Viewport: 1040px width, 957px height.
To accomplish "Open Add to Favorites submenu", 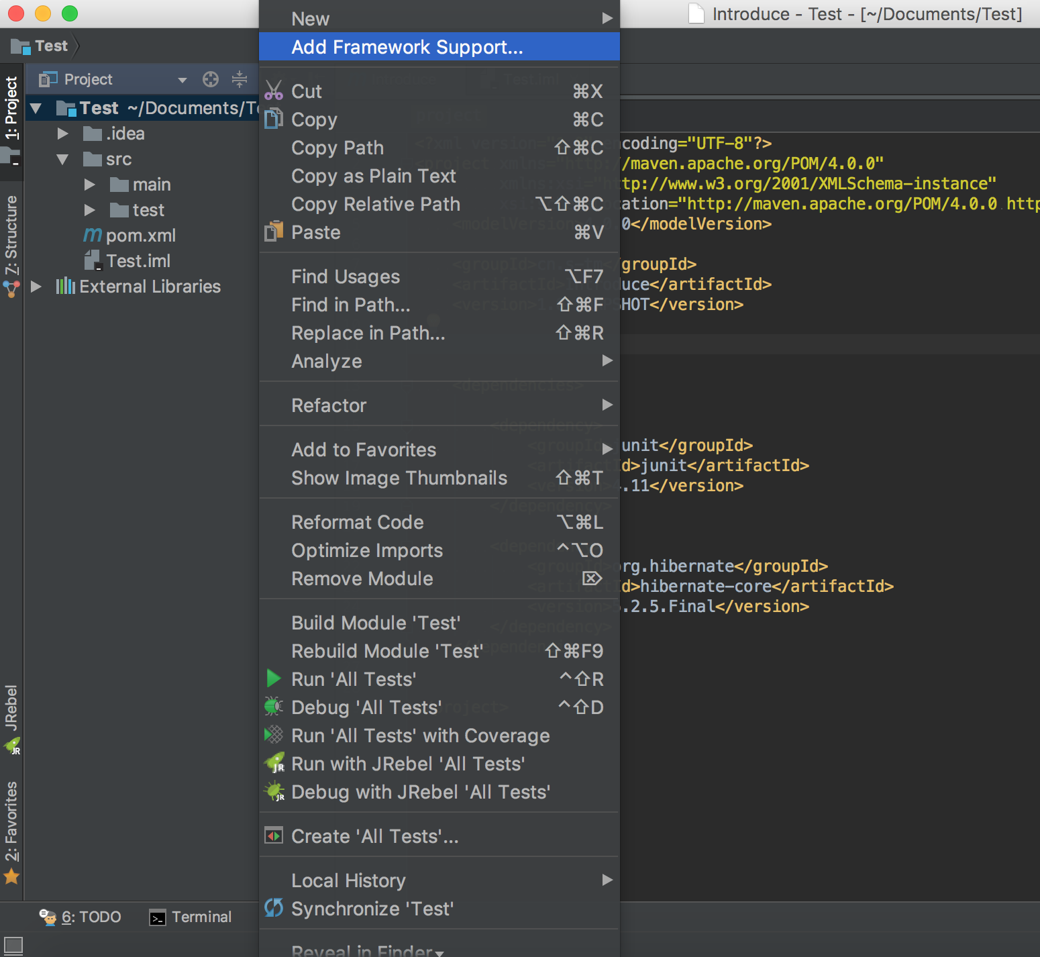I will [x=439, y=449].
